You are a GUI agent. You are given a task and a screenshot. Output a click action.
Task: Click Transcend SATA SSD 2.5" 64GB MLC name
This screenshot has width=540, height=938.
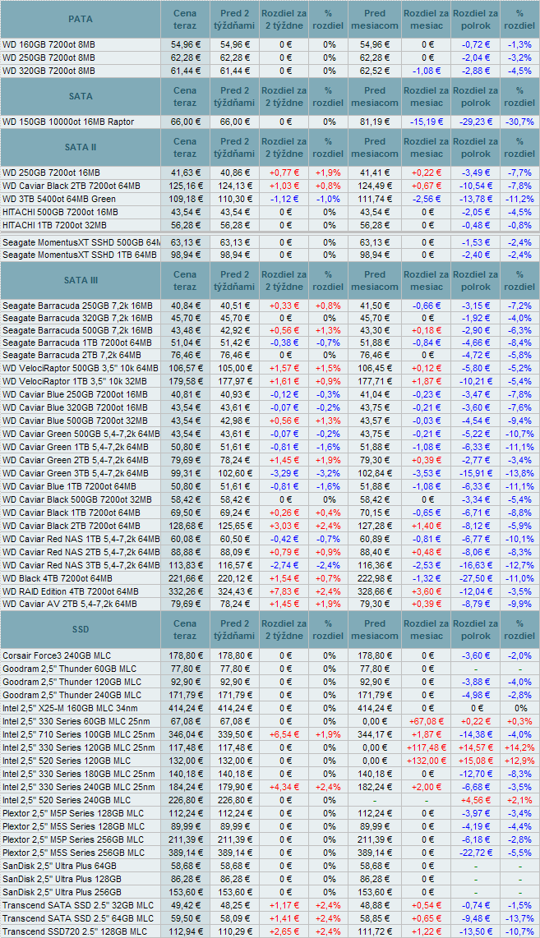[x=78, y=918]
